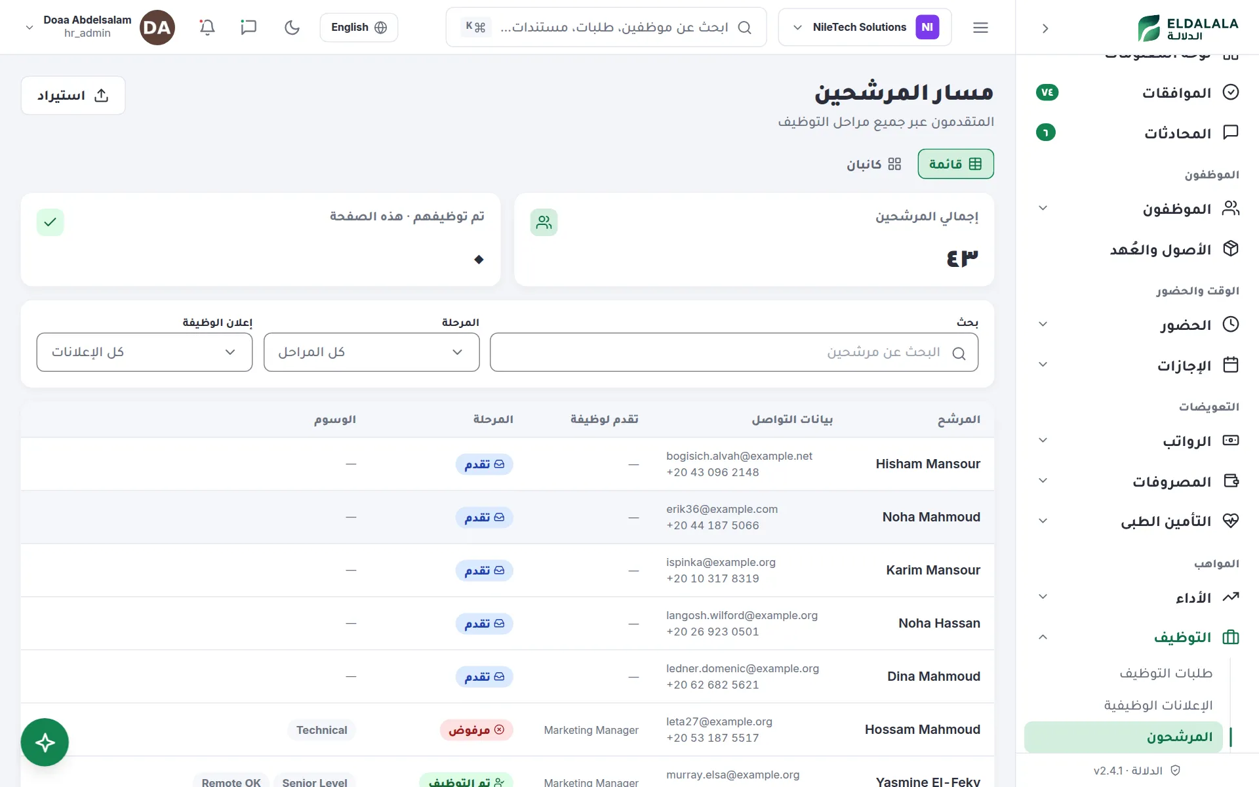Expand the الحضور attendance menu
The image size is (1259, 787).
click(1138, 325)
